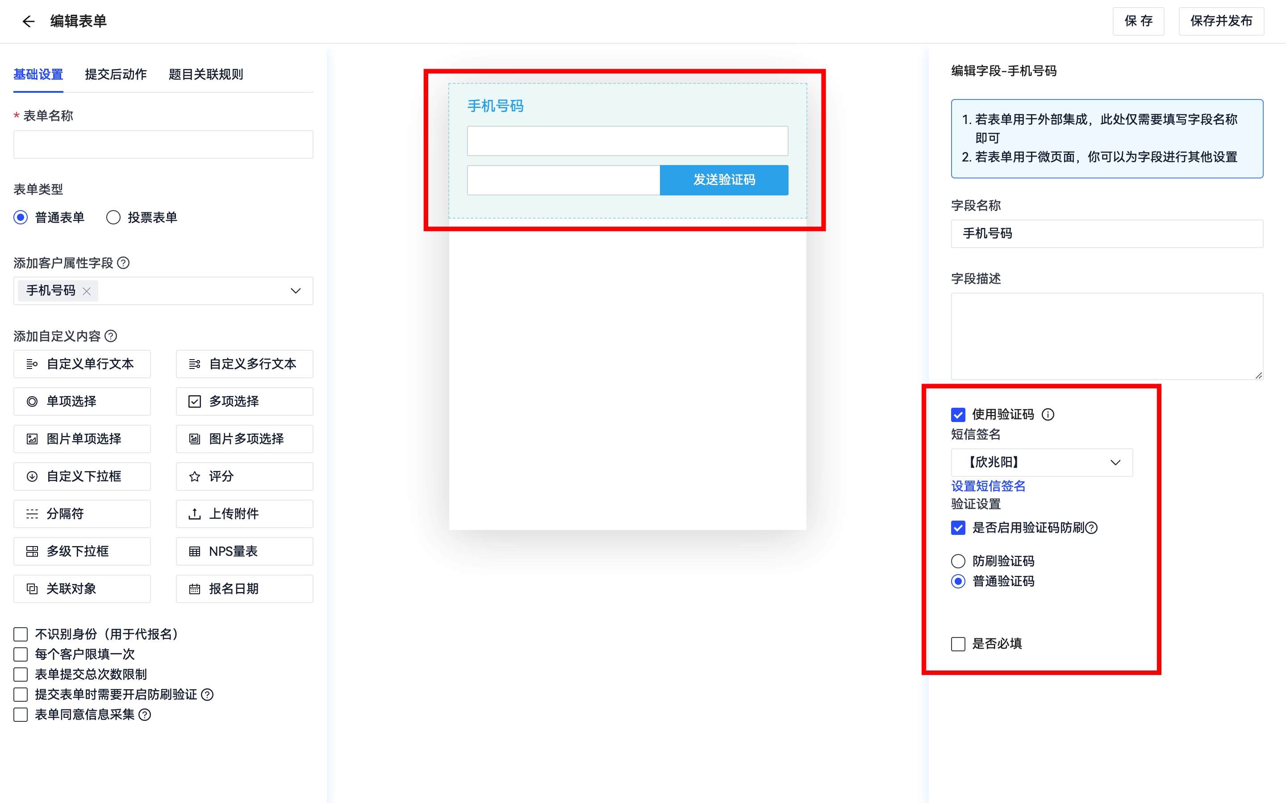
Task: Select the 投票表单 radio option
Action: (x=113, y=217)
